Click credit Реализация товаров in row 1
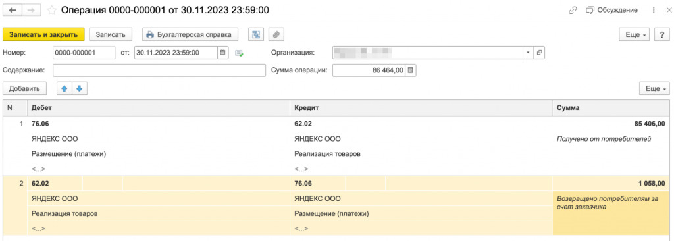This screenshot has height=241, width=674. point(327,153)
